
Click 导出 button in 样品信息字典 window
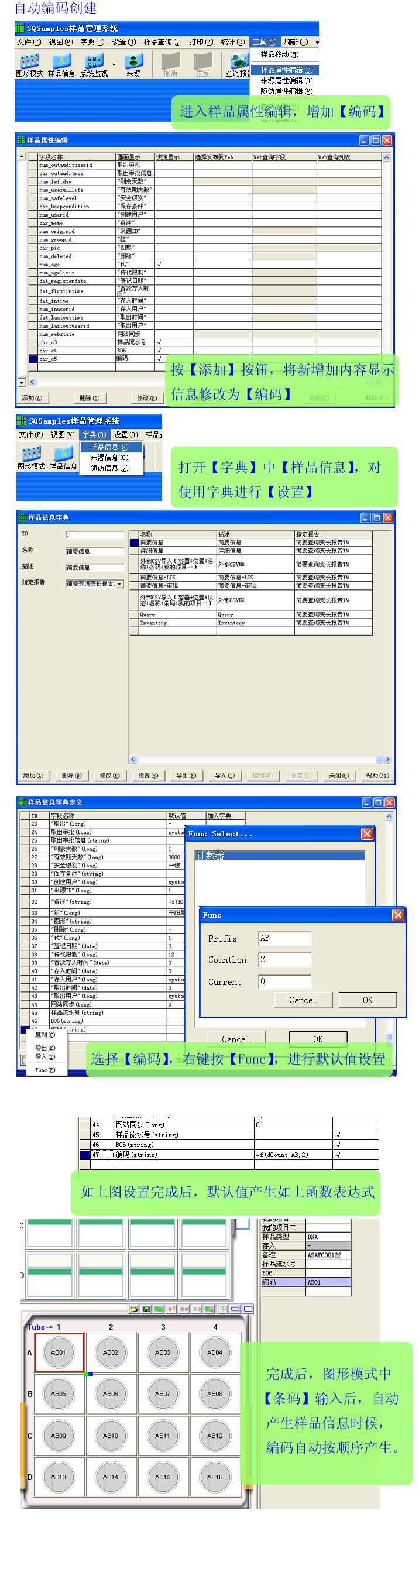(186, 775)
